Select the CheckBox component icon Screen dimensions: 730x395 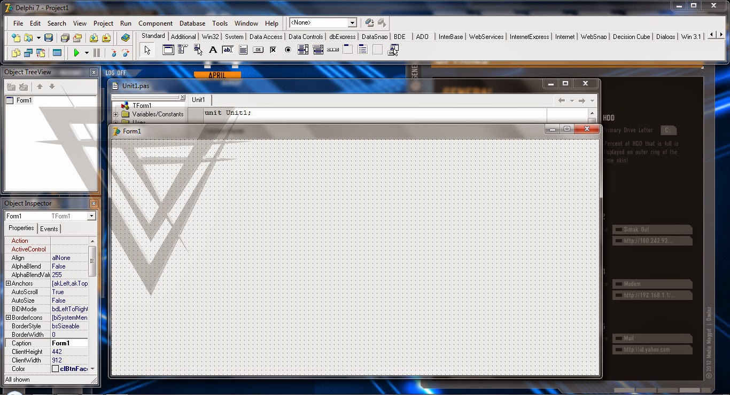tap(273, 50)
